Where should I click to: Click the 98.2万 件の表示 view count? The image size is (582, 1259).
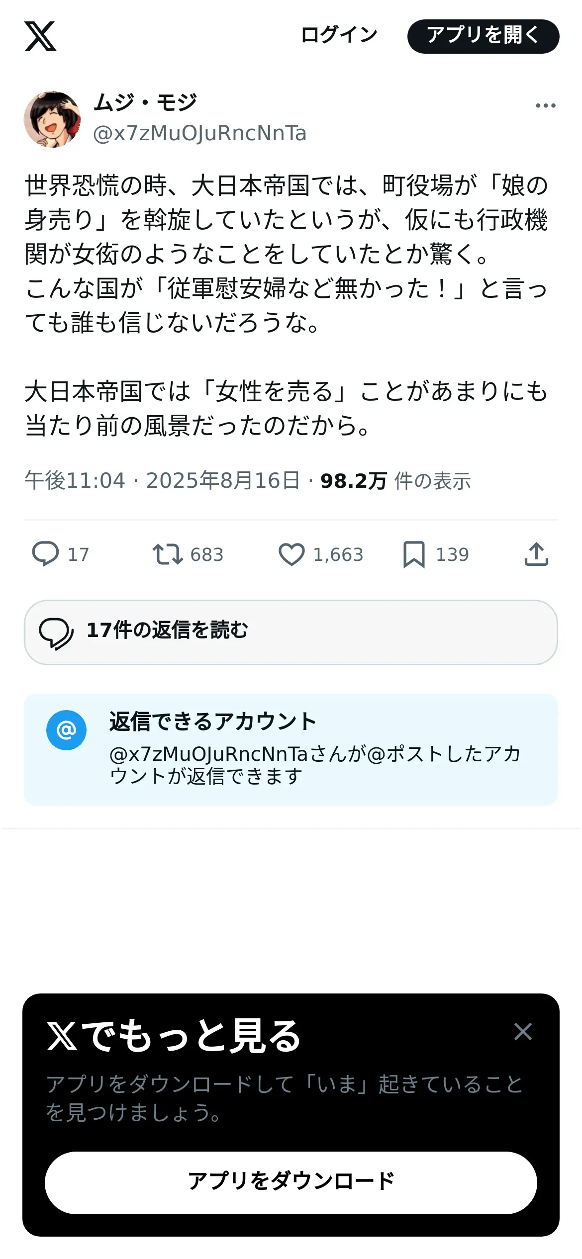(x=395, y=481)
